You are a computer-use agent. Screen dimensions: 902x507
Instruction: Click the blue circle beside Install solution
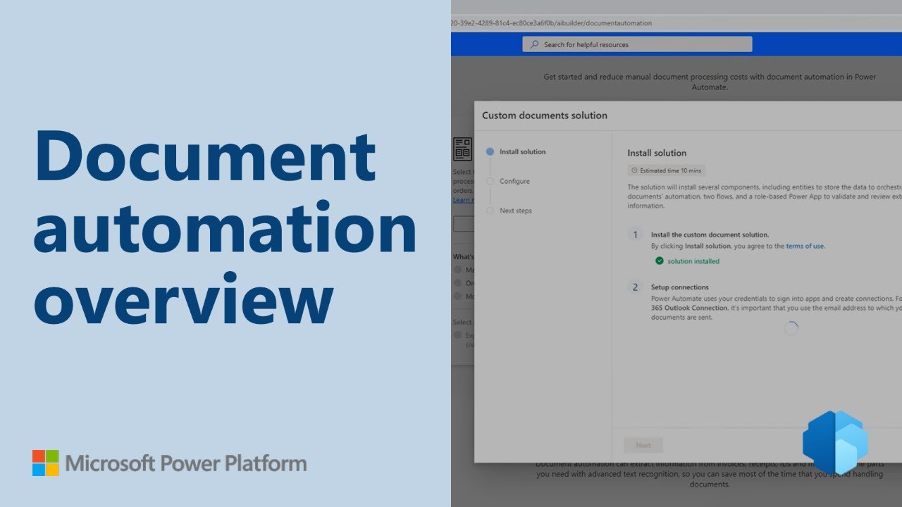[x=490, y=151]
